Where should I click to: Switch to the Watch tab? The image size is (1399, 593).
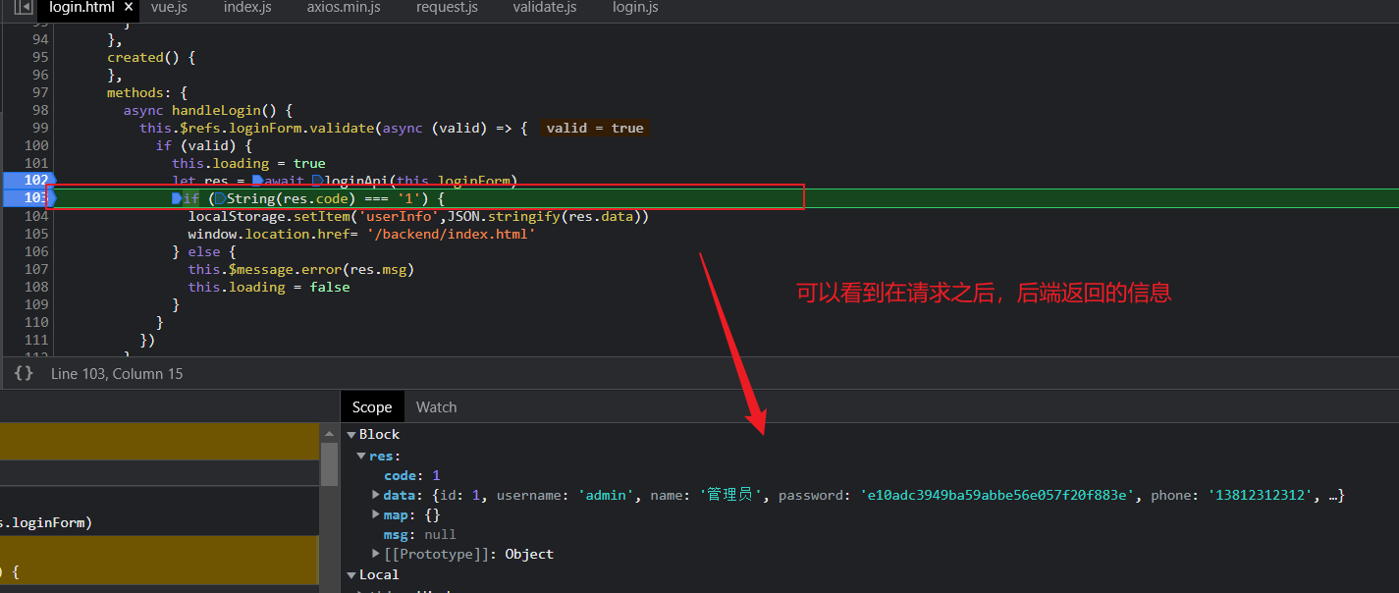(436, 406)
